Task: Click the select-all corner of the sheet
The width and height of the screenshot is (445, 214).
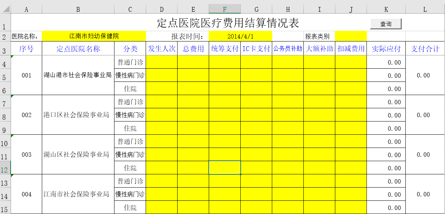Action: (x=6, y=10)
